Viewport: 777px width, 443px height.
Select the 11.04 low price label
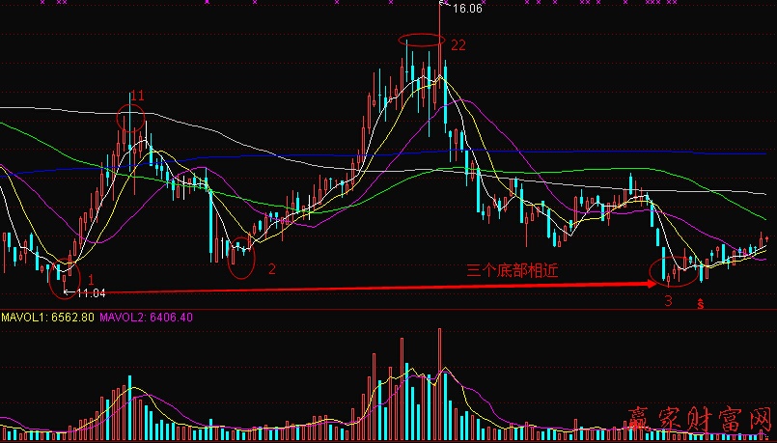pyautogui.click(x=91, y=291)
